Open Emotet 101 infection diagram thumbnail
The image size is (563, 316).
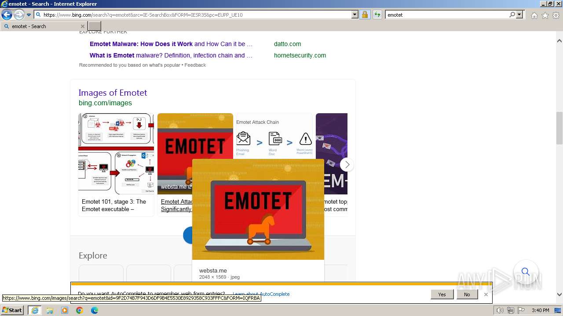116,154
